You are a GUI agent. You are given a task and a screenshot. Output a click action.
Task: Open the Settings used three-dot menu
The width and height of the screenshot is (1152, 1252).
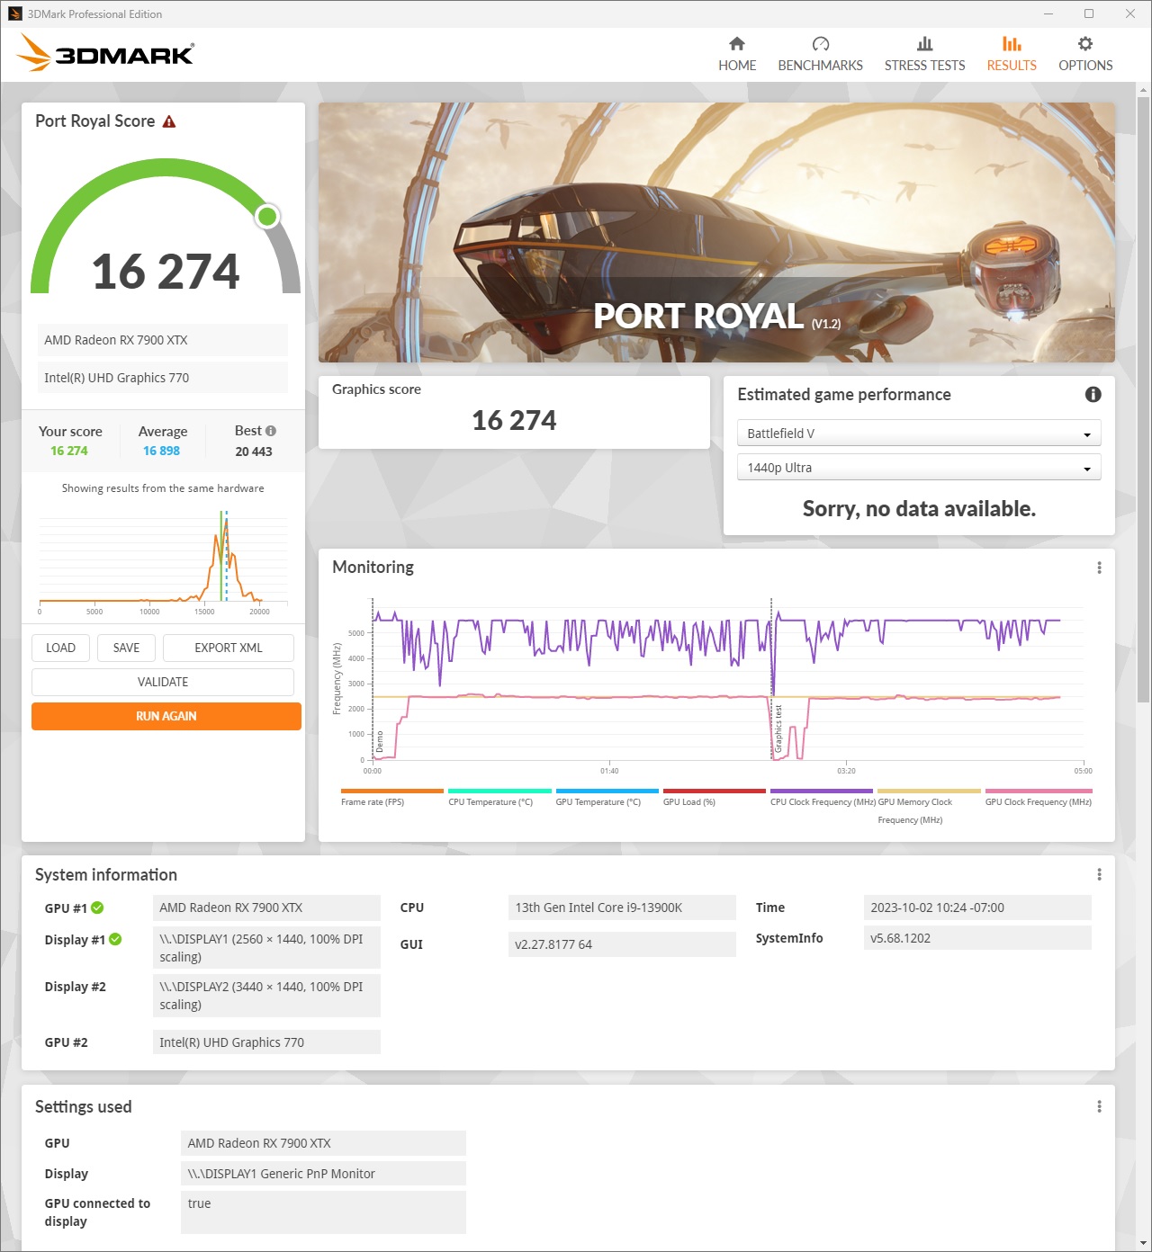[1099, 1106]
